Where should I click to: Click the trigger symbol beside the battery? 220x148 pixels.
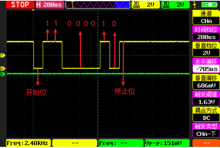(x=194, y=5)
